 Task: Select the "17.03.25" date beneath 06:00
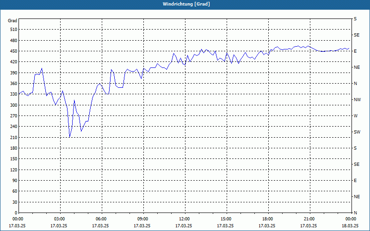click(x=100, y=226)
